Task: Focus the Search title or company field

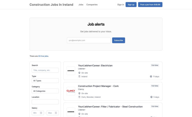Action: tap(45, 70)
